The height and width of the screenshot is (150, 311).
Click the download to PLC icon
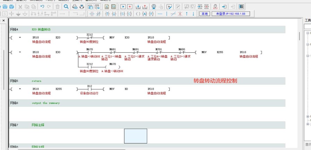click(x=138, y=7)
